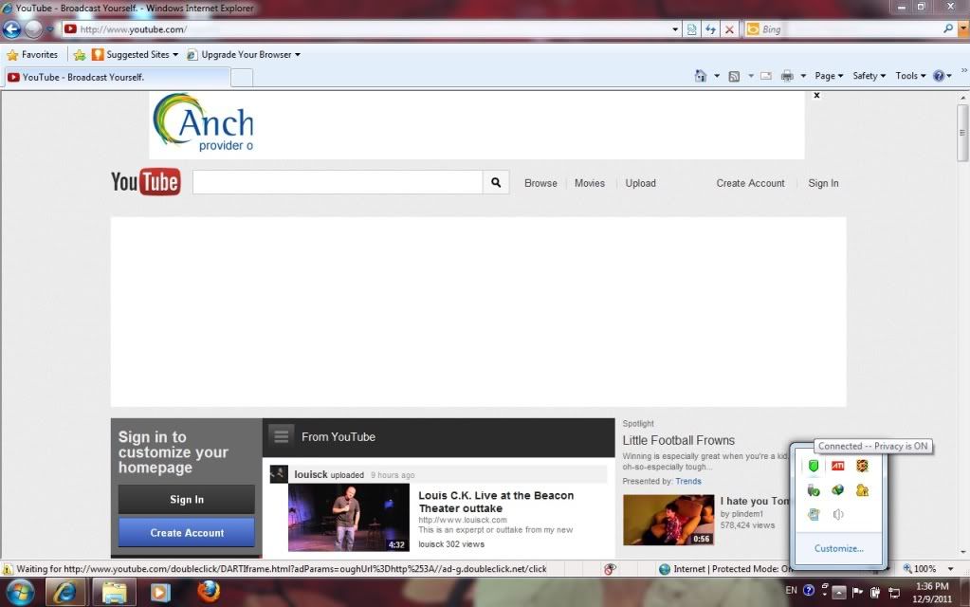Open Windows Explorer folder on taskbar
The image size is (970, 607).
click(115, 592)
